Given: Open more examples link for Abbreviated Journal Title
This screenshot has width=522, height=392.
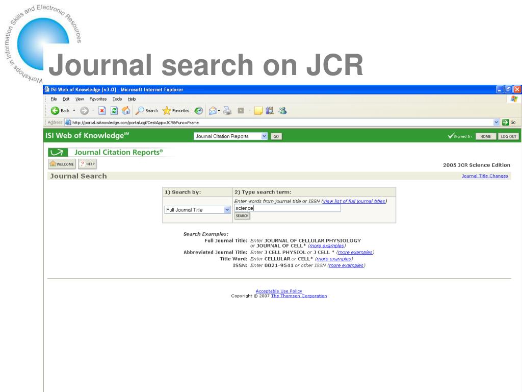Looking at the screenshot, I should 355,252.
